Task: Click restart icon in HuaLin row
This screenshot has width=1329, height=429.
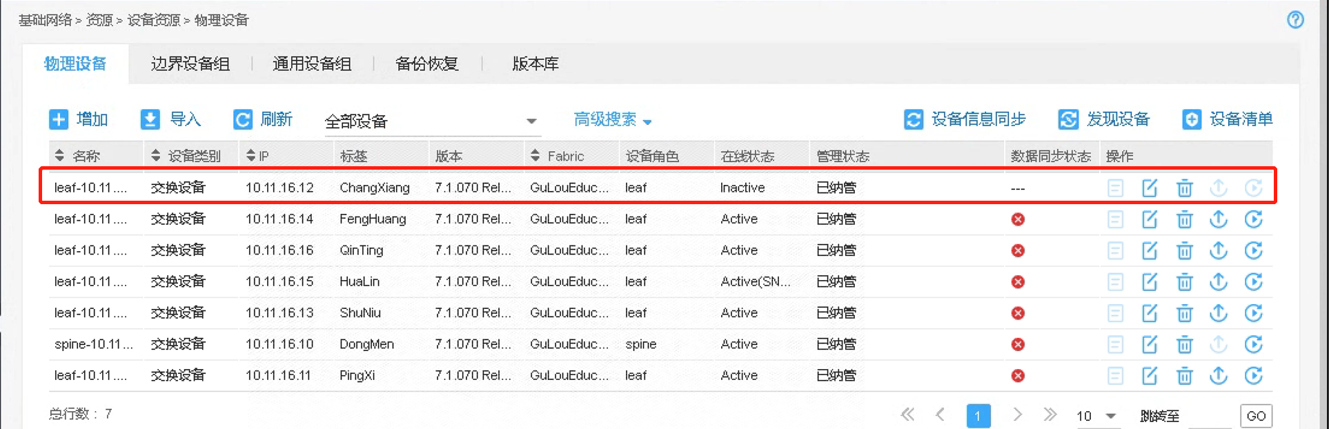Action: [x=1253, y=281]
